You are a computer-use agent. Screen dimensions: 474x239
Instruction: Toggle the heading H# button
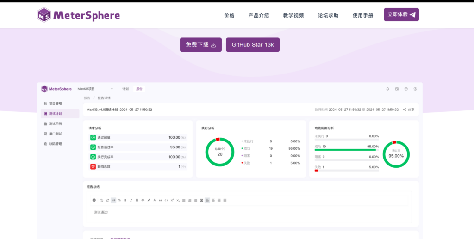[x=113, y=200]
